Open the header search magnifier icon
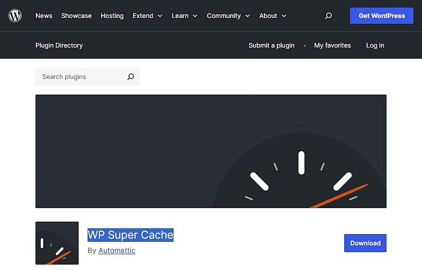 (328, 16)
